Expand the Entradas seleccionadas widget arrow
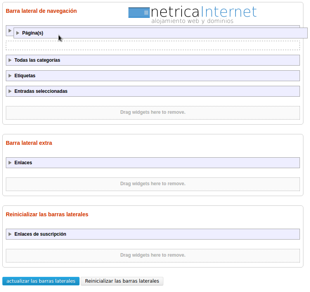The image size is (310, 292). [x=10, y=91]
